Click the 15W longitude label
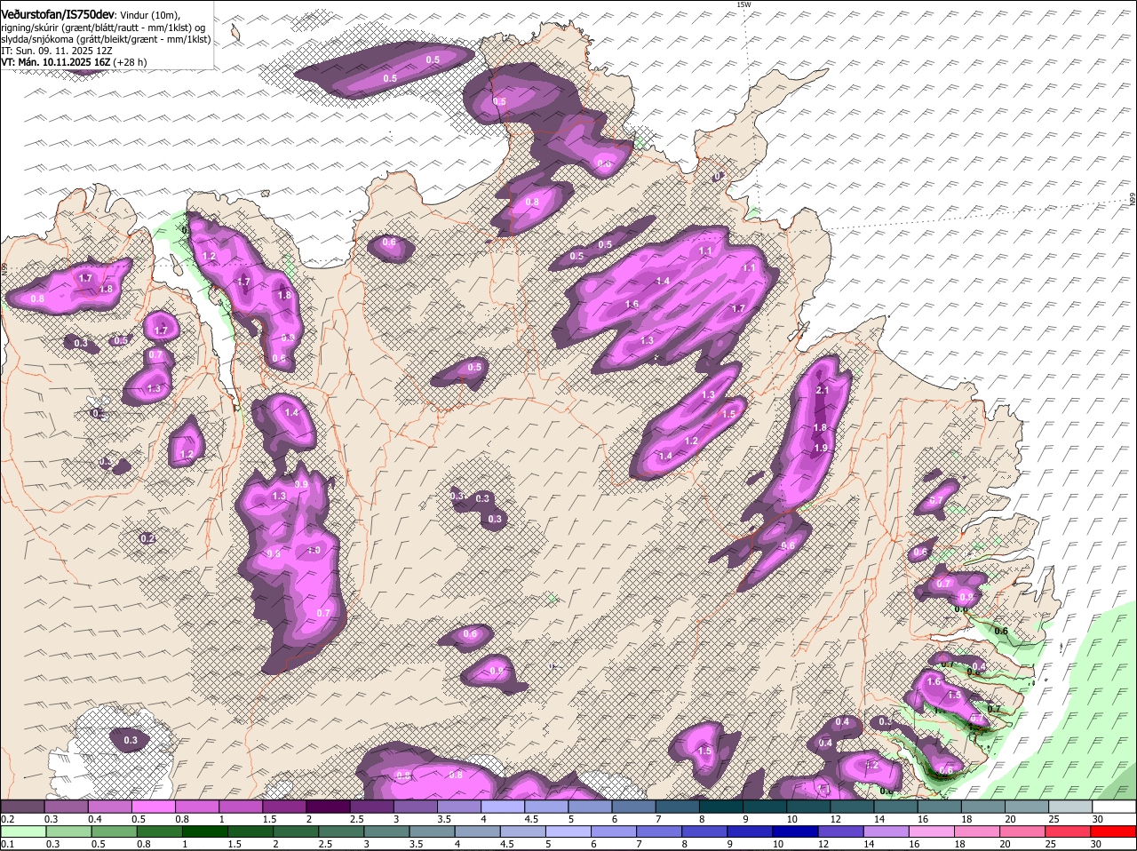 743,4
